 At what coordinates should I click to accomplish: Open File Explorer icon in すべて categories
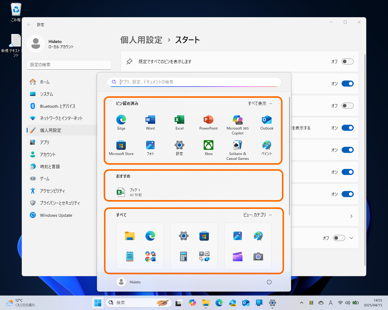tap(130, 236)
